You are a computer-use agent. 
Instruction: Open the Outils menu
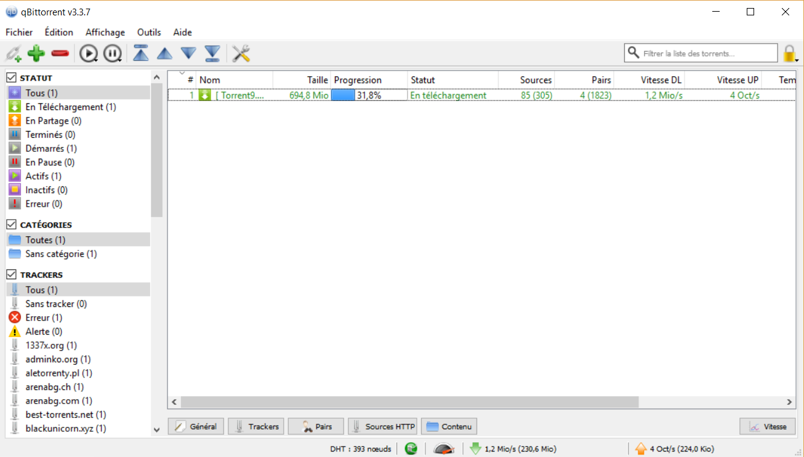[149, 32]
